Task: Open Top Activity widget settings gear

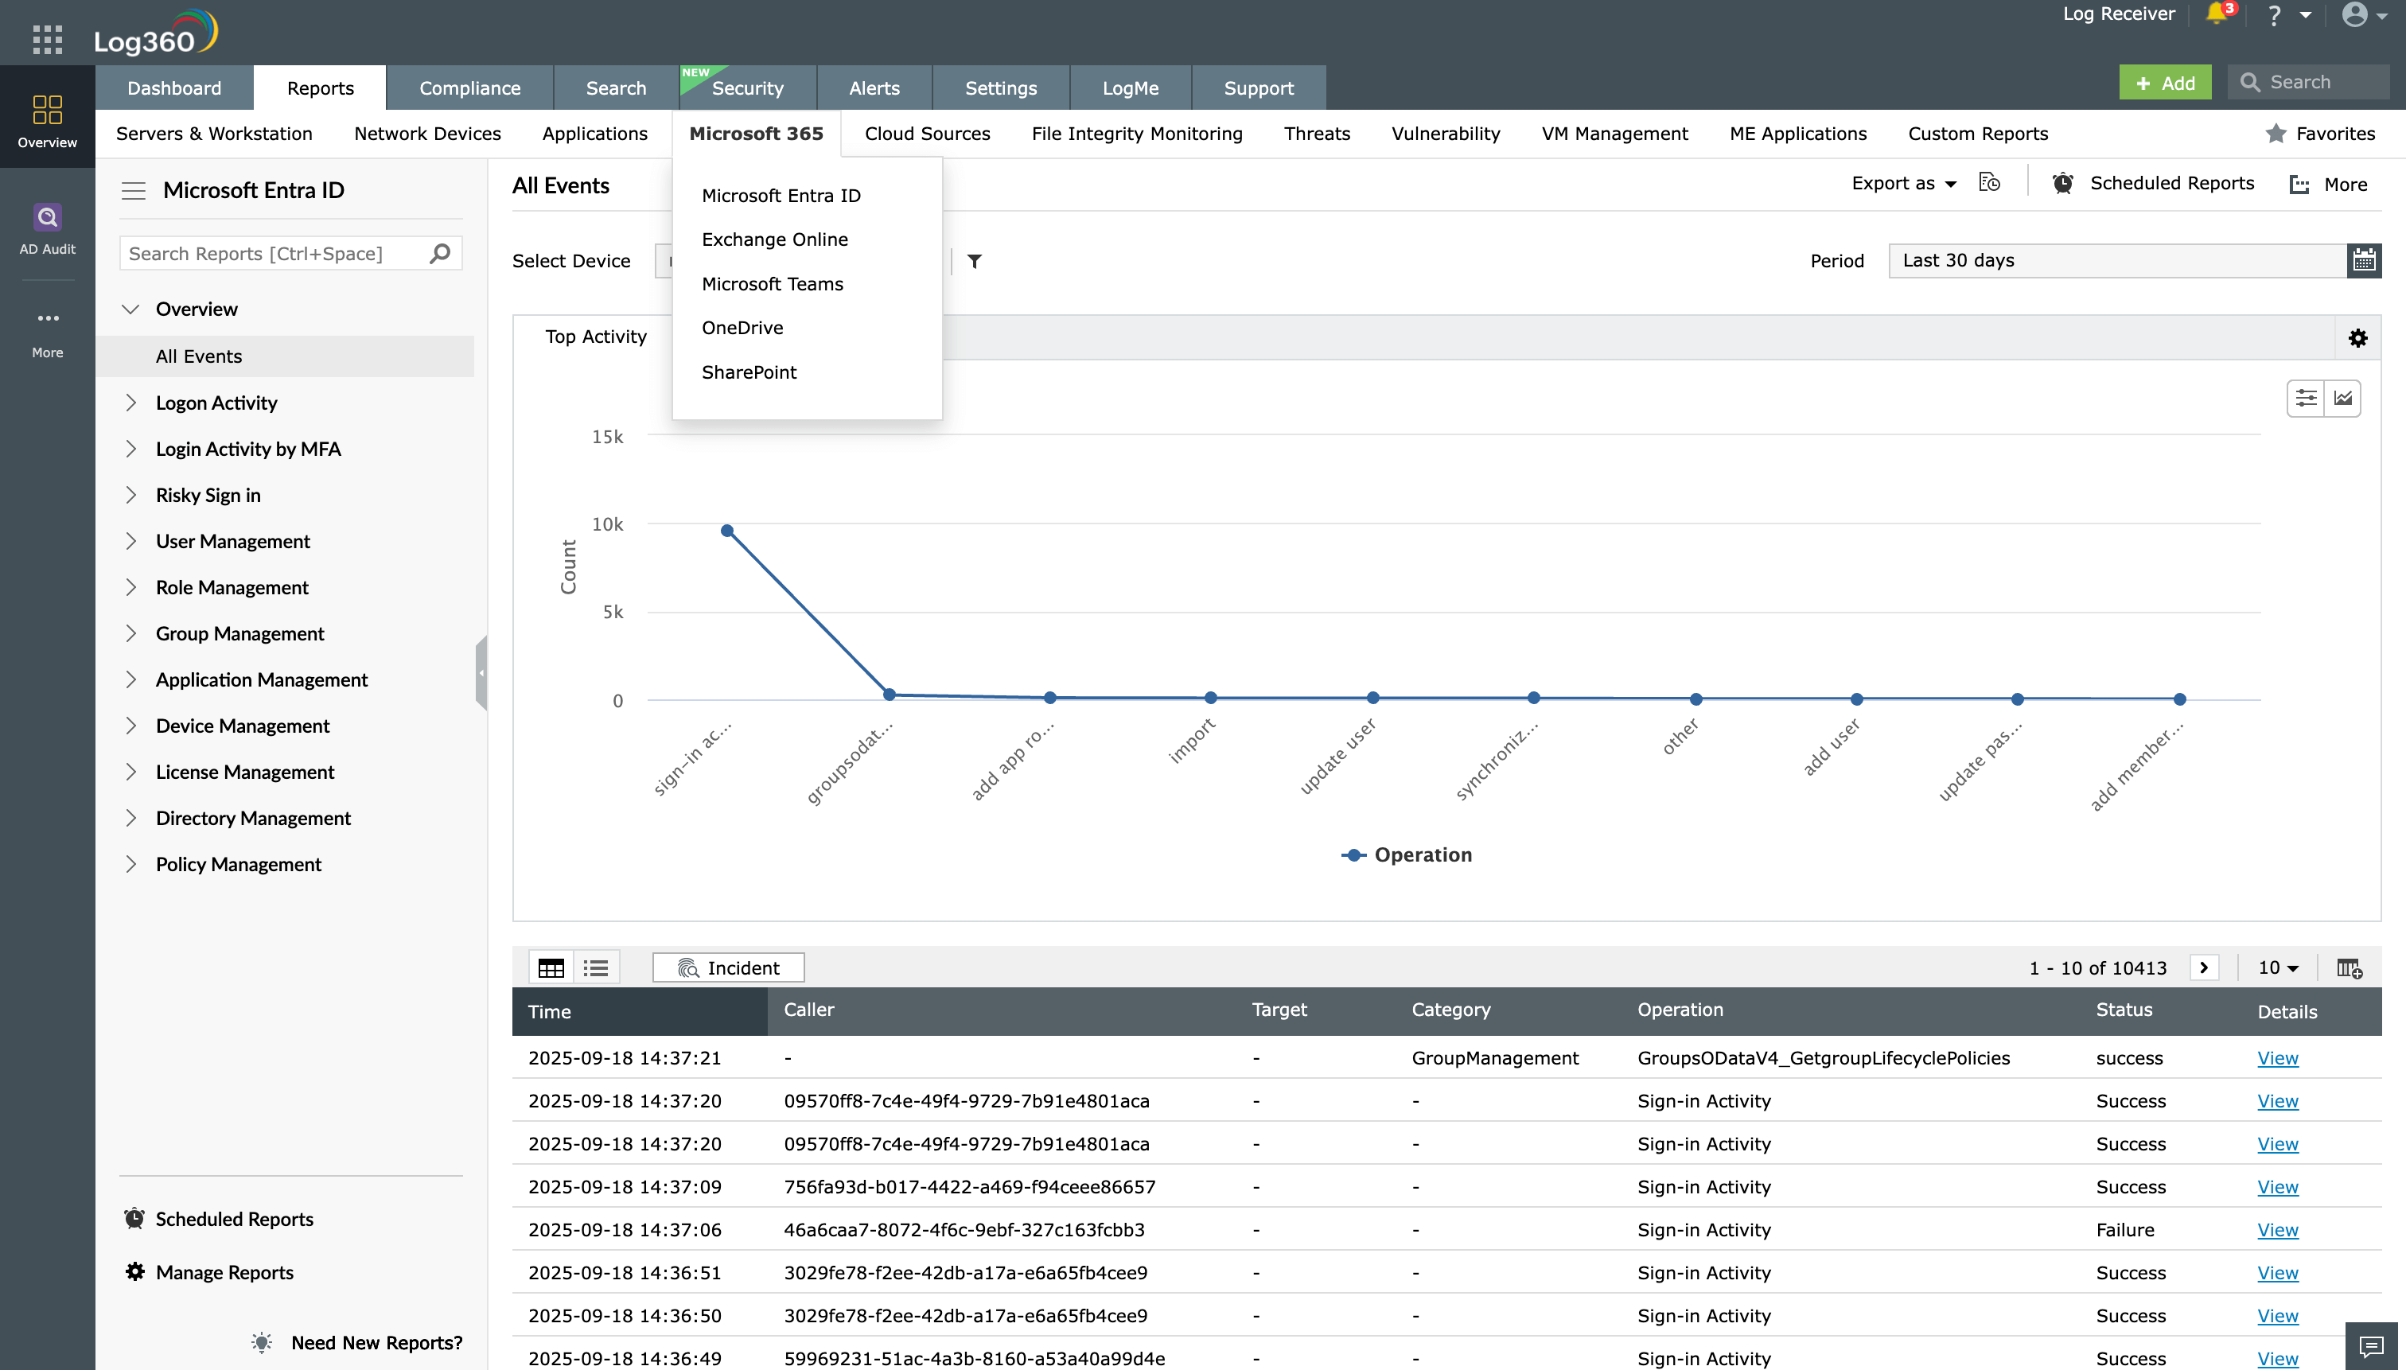Action: coord(2357,338)
